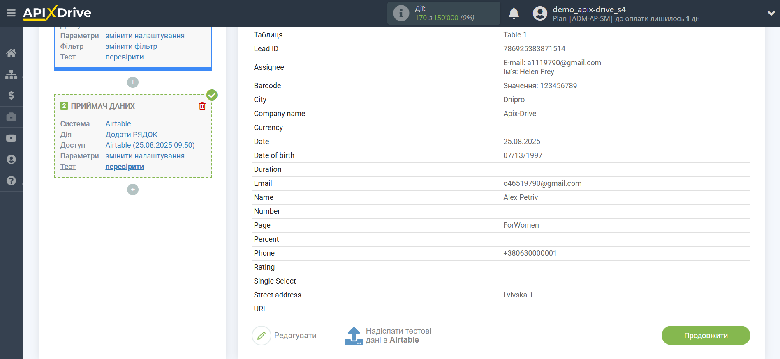Go to home in the sidebar
The width and height of the screenshot is (780, 359).
pyautogui.click(x=11, y=53)
